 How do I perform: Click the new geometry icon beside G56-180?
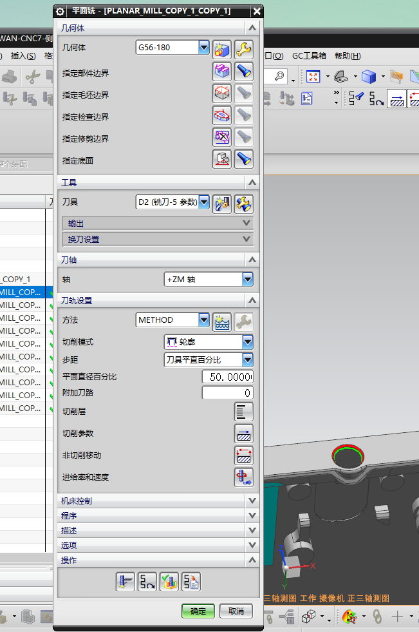pos(222,49)
